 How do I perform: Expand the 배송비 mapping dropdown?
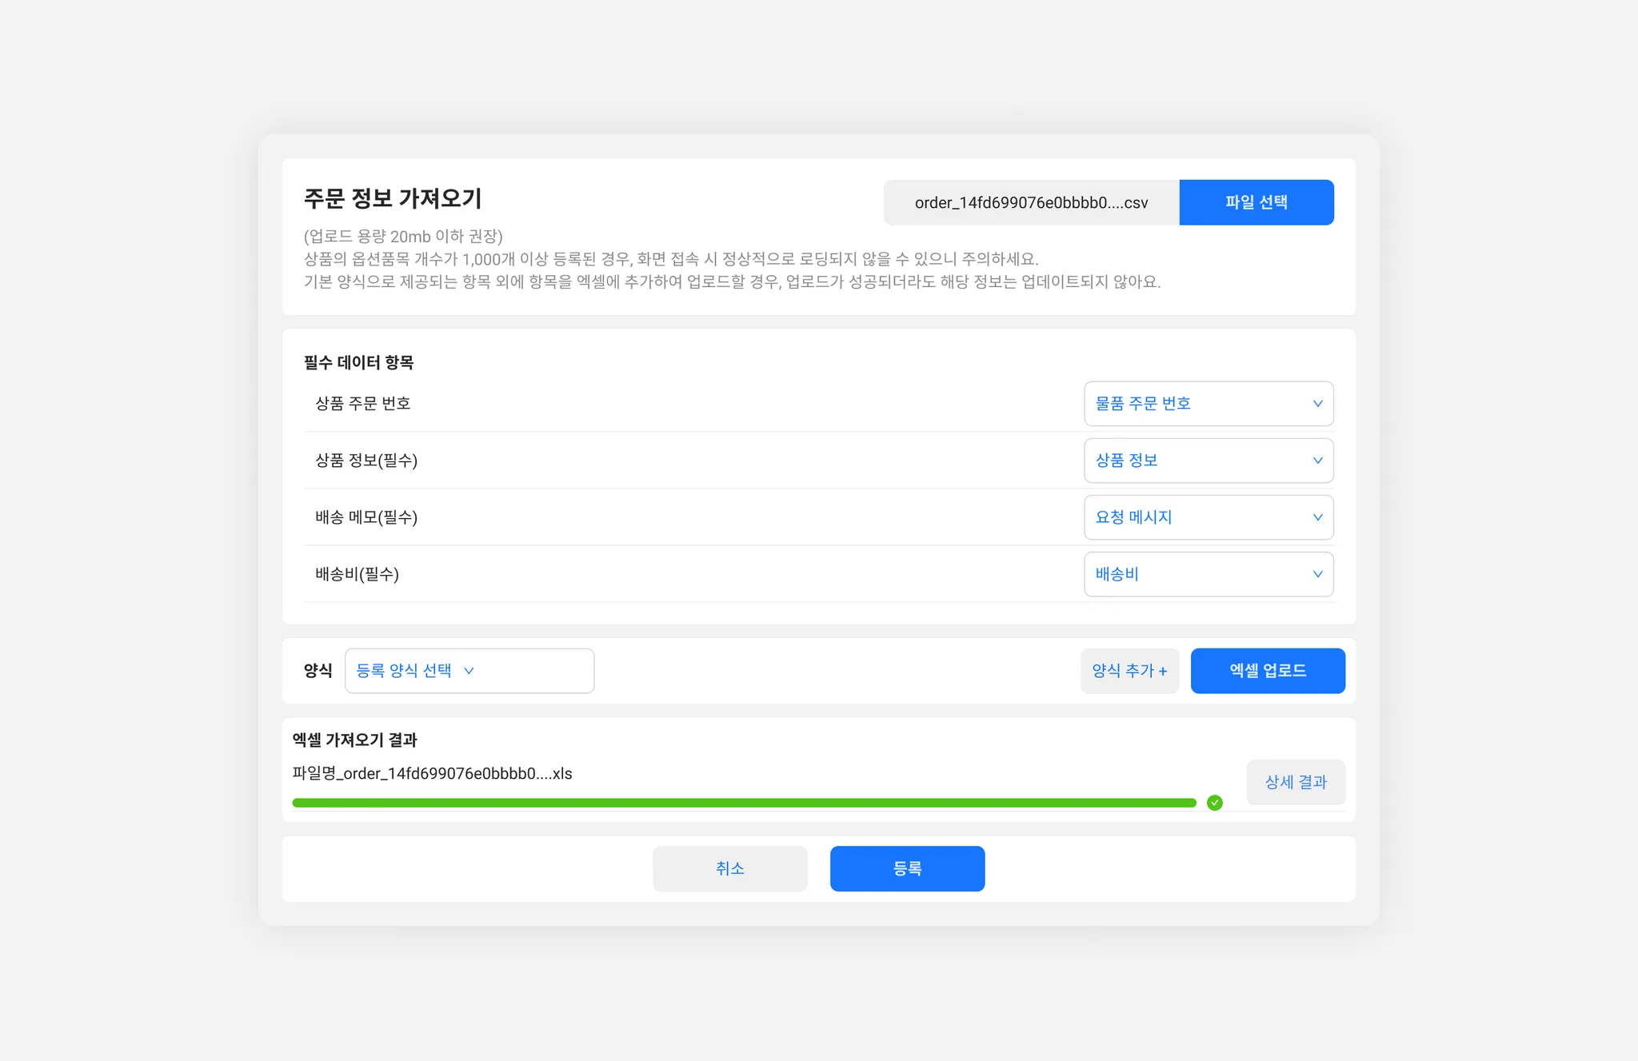tap(1208, 574)
